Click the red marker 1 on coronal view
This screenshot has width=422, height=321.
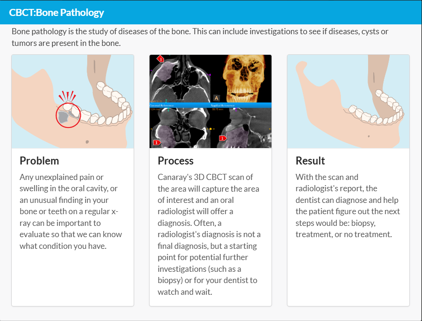[157, 142]
